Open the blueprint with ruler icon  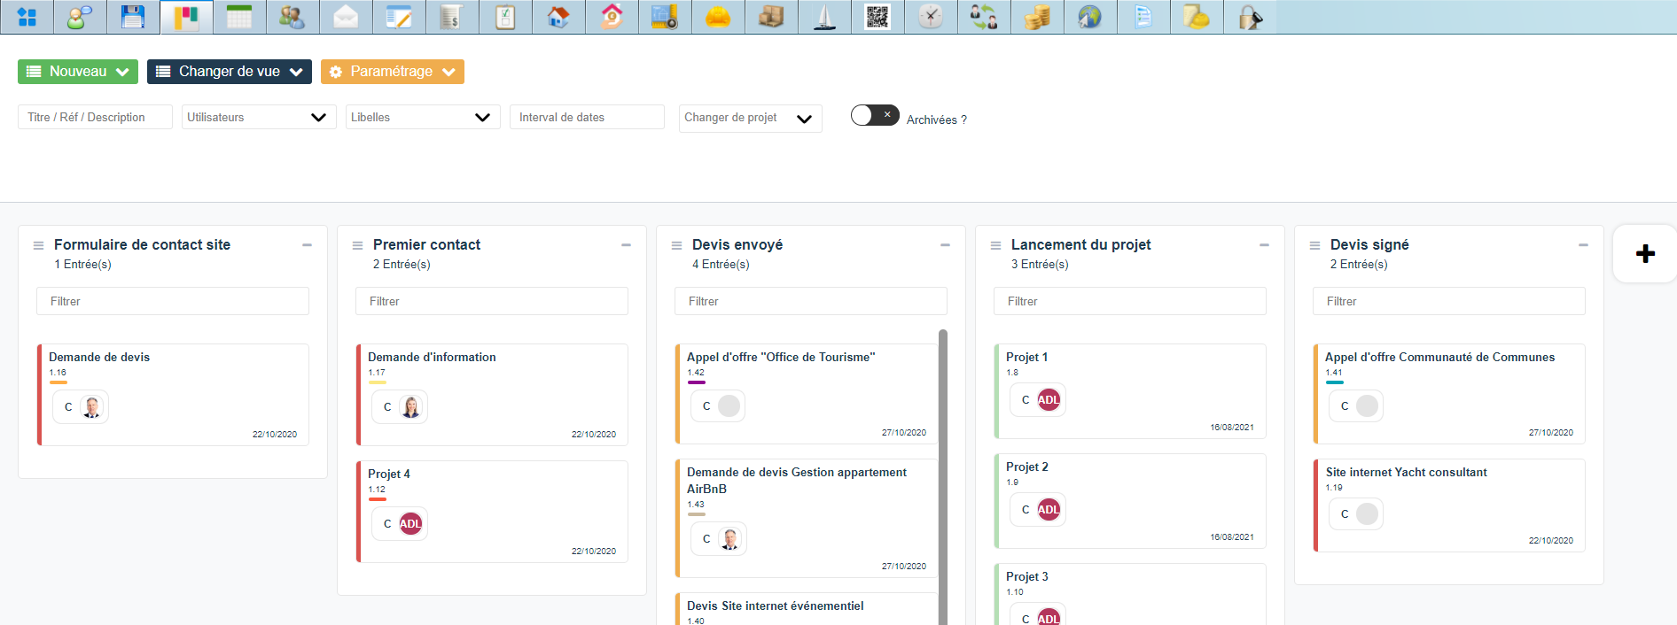tap(665, 17)
